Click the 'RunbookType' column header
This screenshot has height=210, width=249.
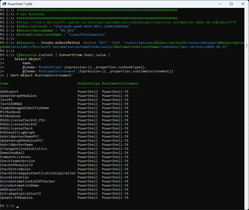pos(89,84)
